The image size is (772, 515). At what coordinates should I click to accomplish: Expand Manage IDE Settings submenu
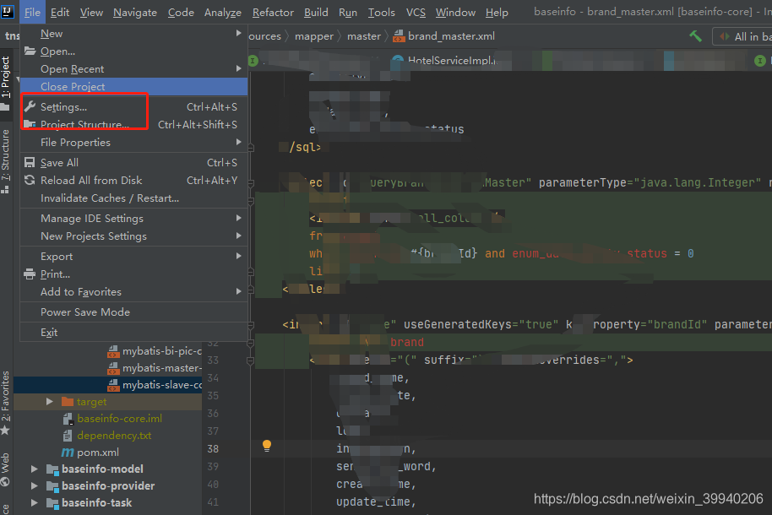pos(133,218)
